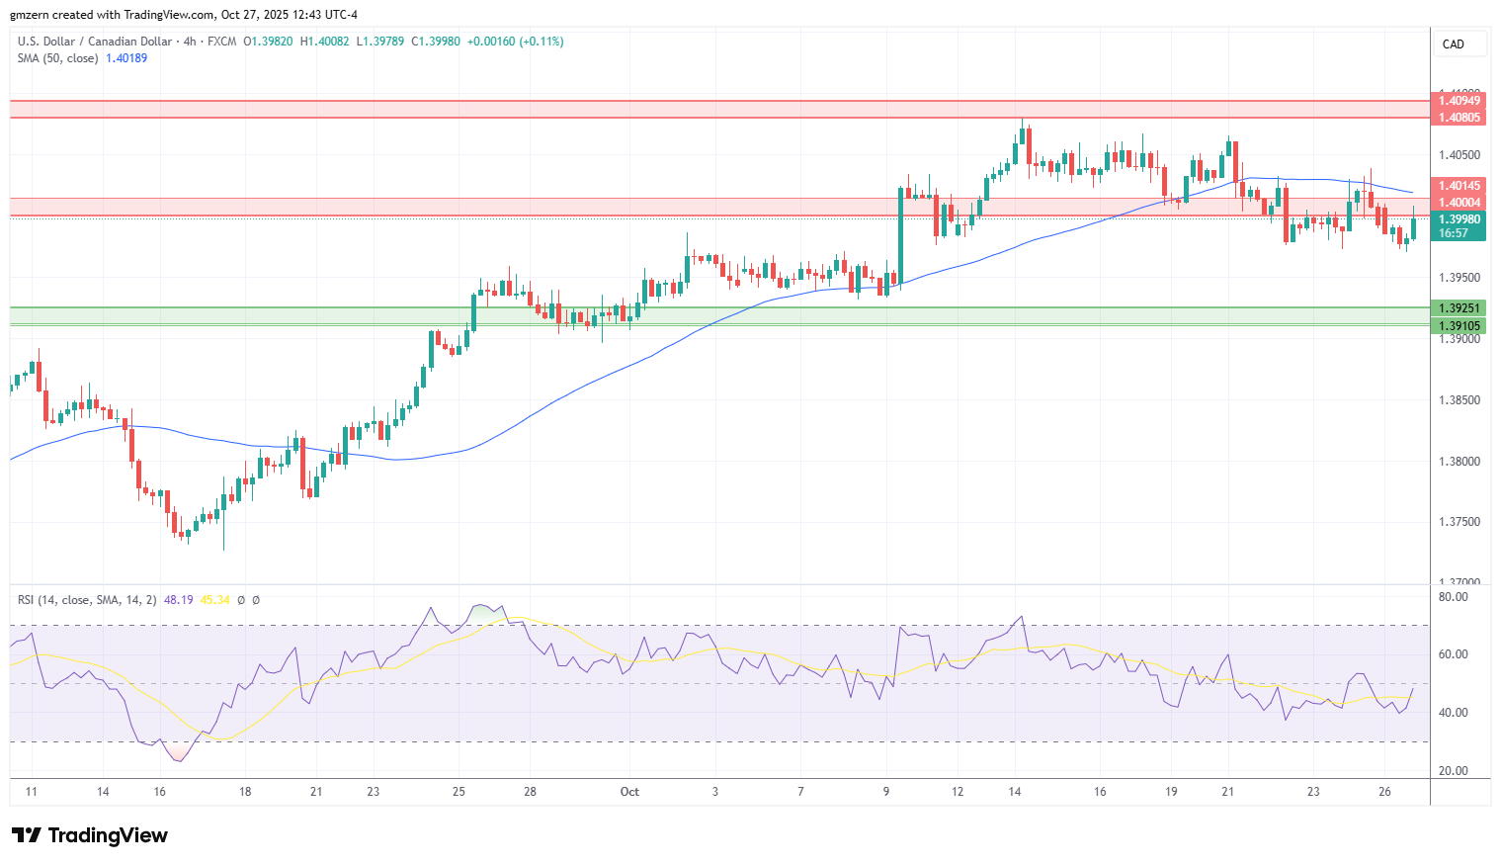Click the current price label 1.39980
The height and width of the screenshot is (865, 1501).
point(1459,219)
